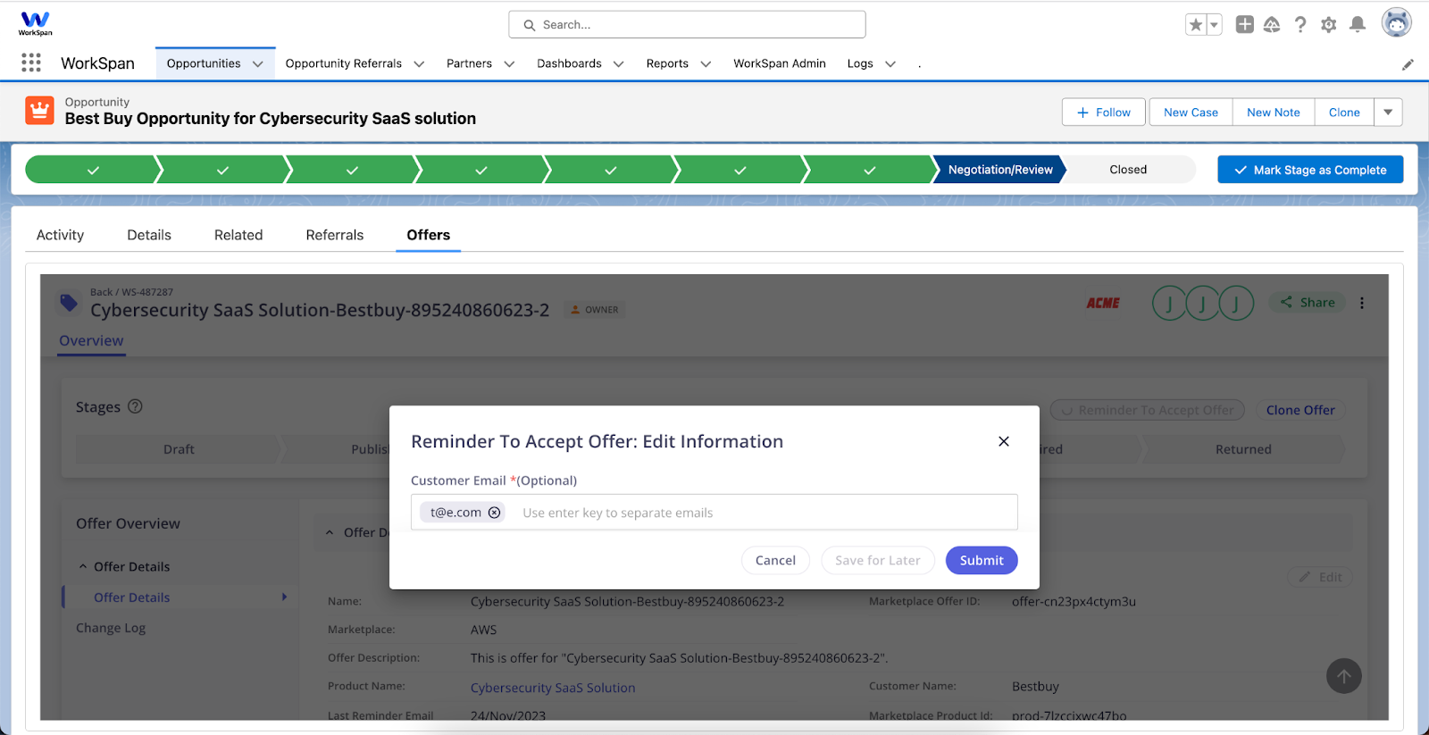Open the offer three-dot menu

(1362, 303)
